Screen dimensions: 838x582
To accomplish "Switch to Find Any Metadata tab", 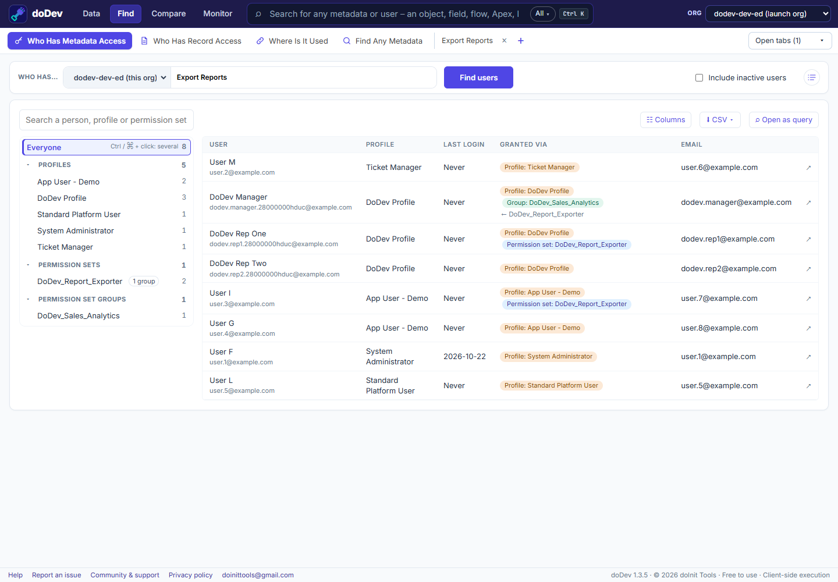I will [x=383, y=41].
